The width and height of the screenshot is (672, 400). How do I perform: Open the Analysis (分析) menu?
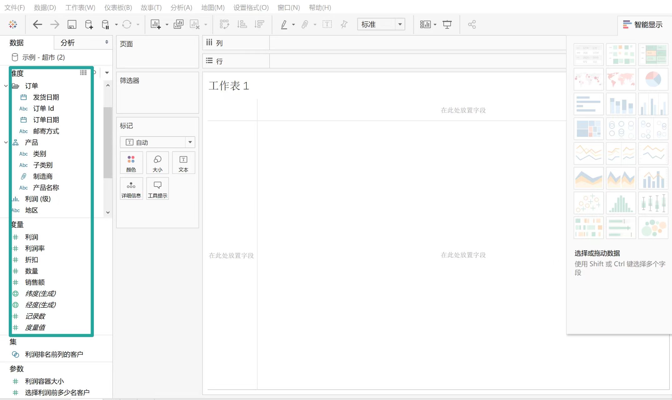click(181, 7)
